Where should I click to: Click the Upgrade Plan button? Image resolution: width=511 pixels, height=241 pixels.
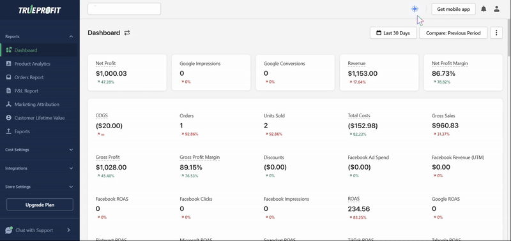point(40,205)
